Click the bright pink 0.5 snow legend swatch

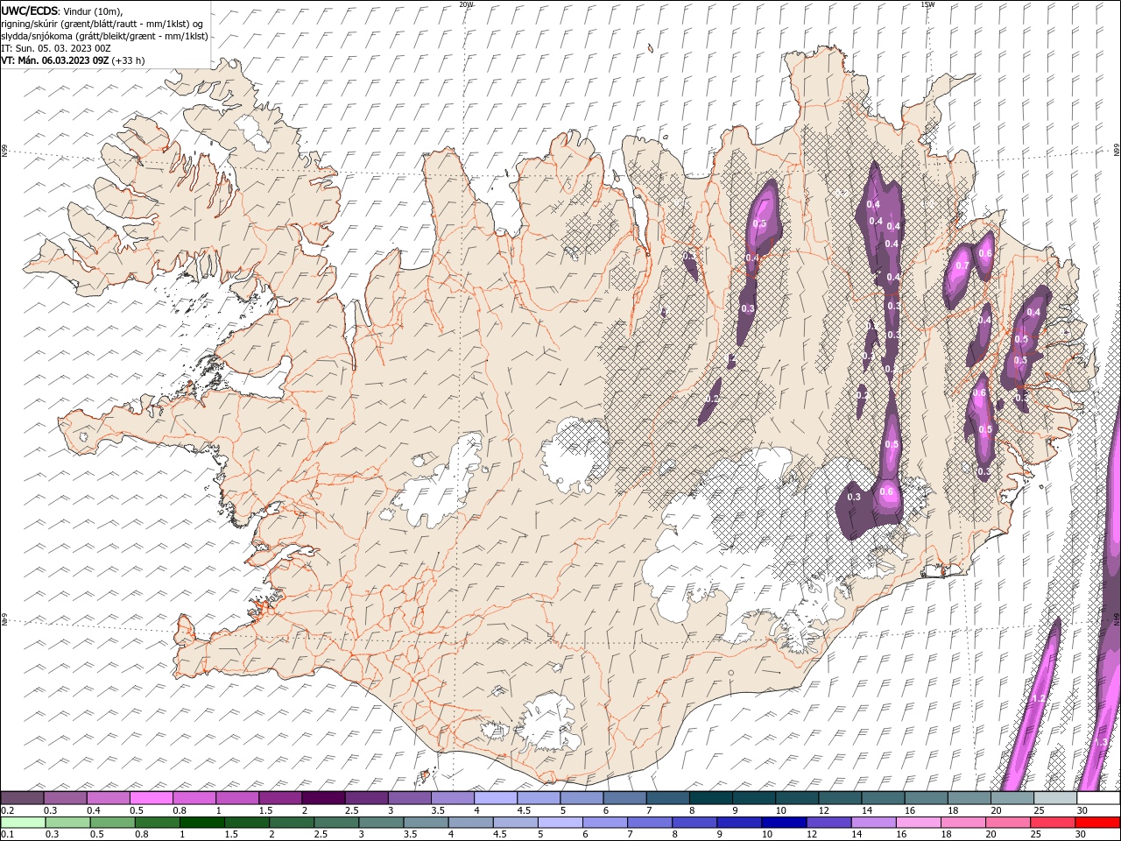point(151,798)
